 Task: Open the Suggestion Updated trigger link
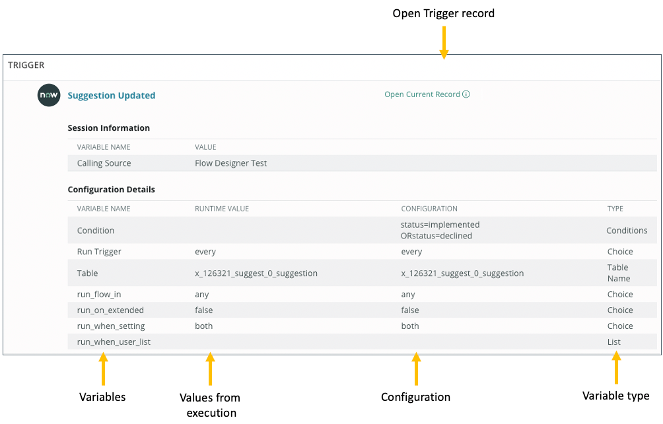pyautogui.click(x=111, y=95)
